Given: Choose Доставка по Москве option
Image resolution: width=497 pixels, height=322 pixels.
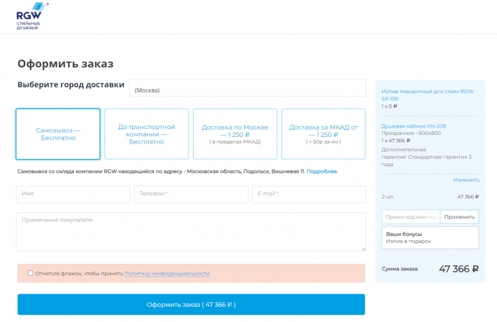Looking at the screenshot, I should [x=235, y=134].
